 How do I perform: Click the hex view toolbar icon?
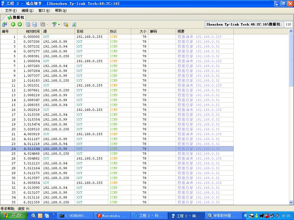tap(34, 25)
